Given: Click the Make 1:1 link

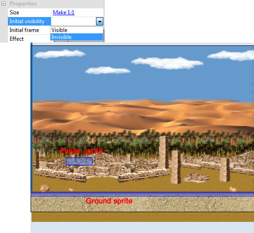Looking at the screenshot, I should [x=63, y=13].
